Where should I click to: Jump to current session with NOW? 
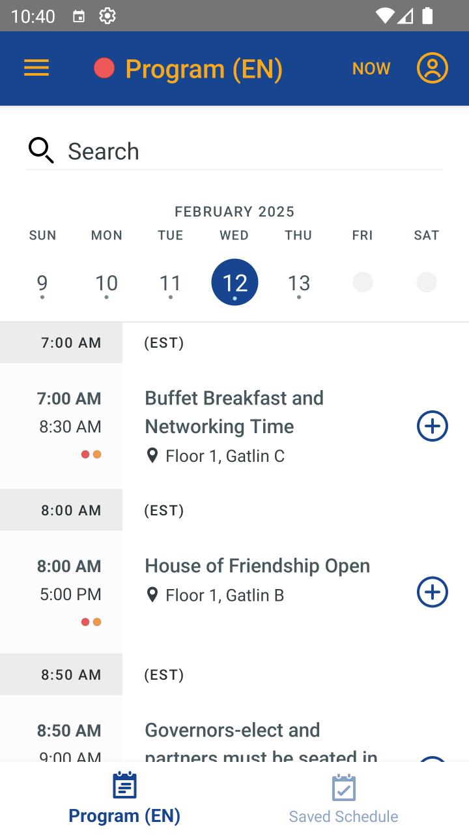[x=371, y=68]
